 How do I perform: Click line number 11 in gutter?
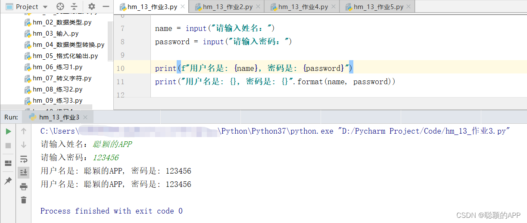pyautogui.click(x=120, y=82)
